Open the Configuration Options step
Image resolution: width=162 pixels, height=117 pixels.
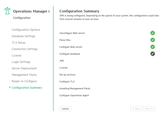(x=26, y=30)
